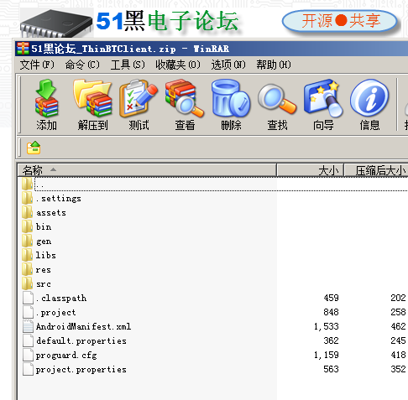Sort by the 大小 column header
408x400 pixels.
coord(311,170)
